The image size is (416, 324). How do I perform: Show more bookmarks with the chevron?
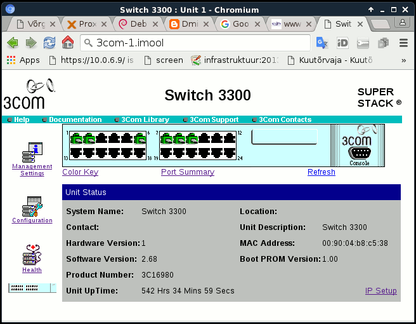click(x=403, y=60)
